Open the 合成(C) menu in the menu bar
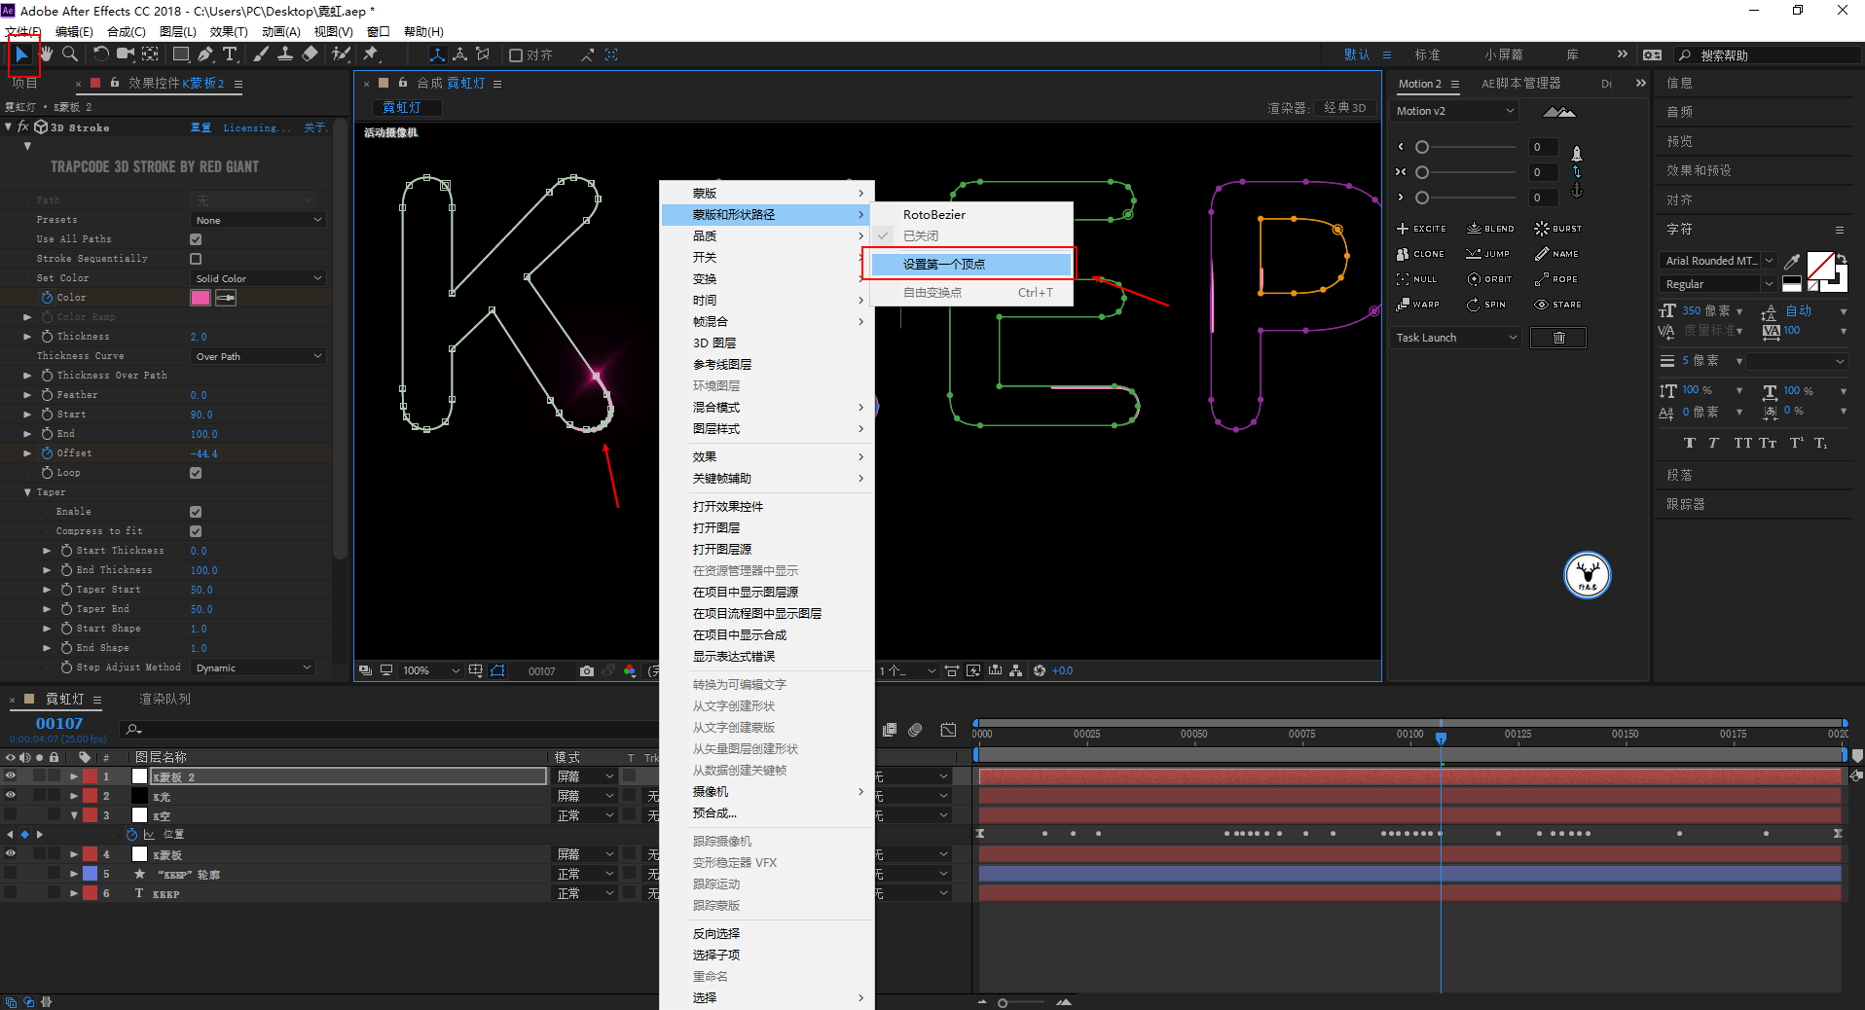This screenshot has width=1865, height=1010. click(x=127, y=31)
